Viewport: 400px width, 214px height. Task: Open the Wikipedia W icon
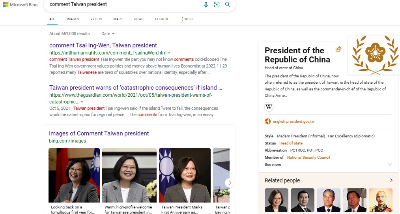(269, 107)
